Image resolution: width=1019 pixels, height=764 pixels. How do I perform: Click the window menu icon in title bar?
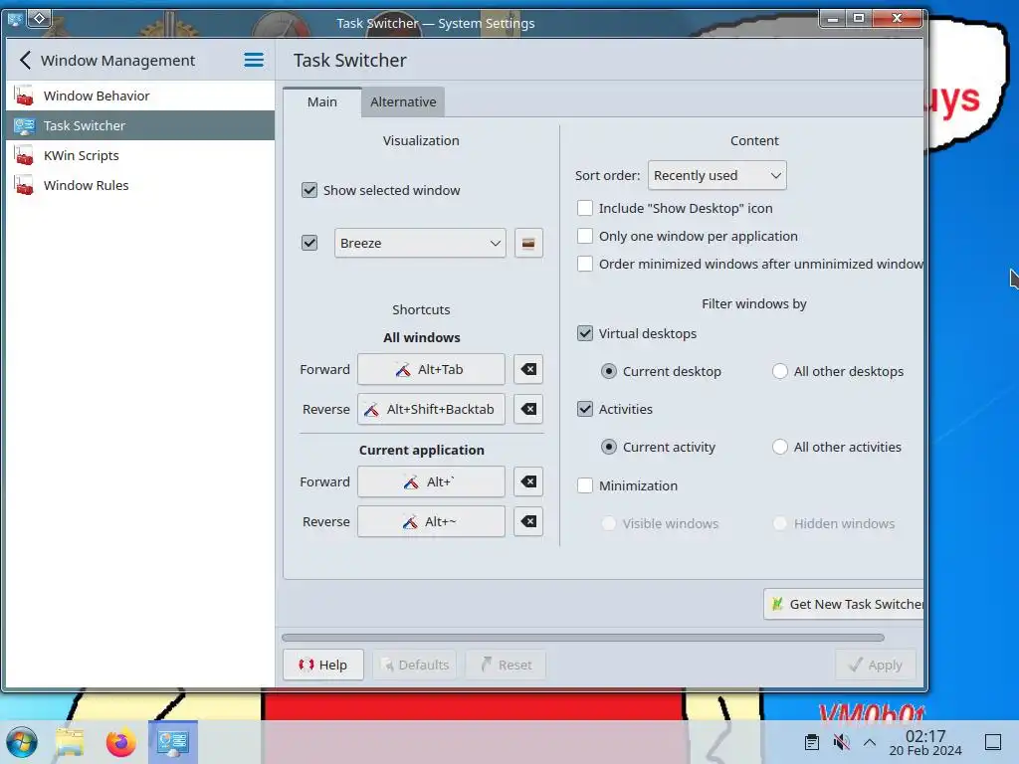point(15,19)
